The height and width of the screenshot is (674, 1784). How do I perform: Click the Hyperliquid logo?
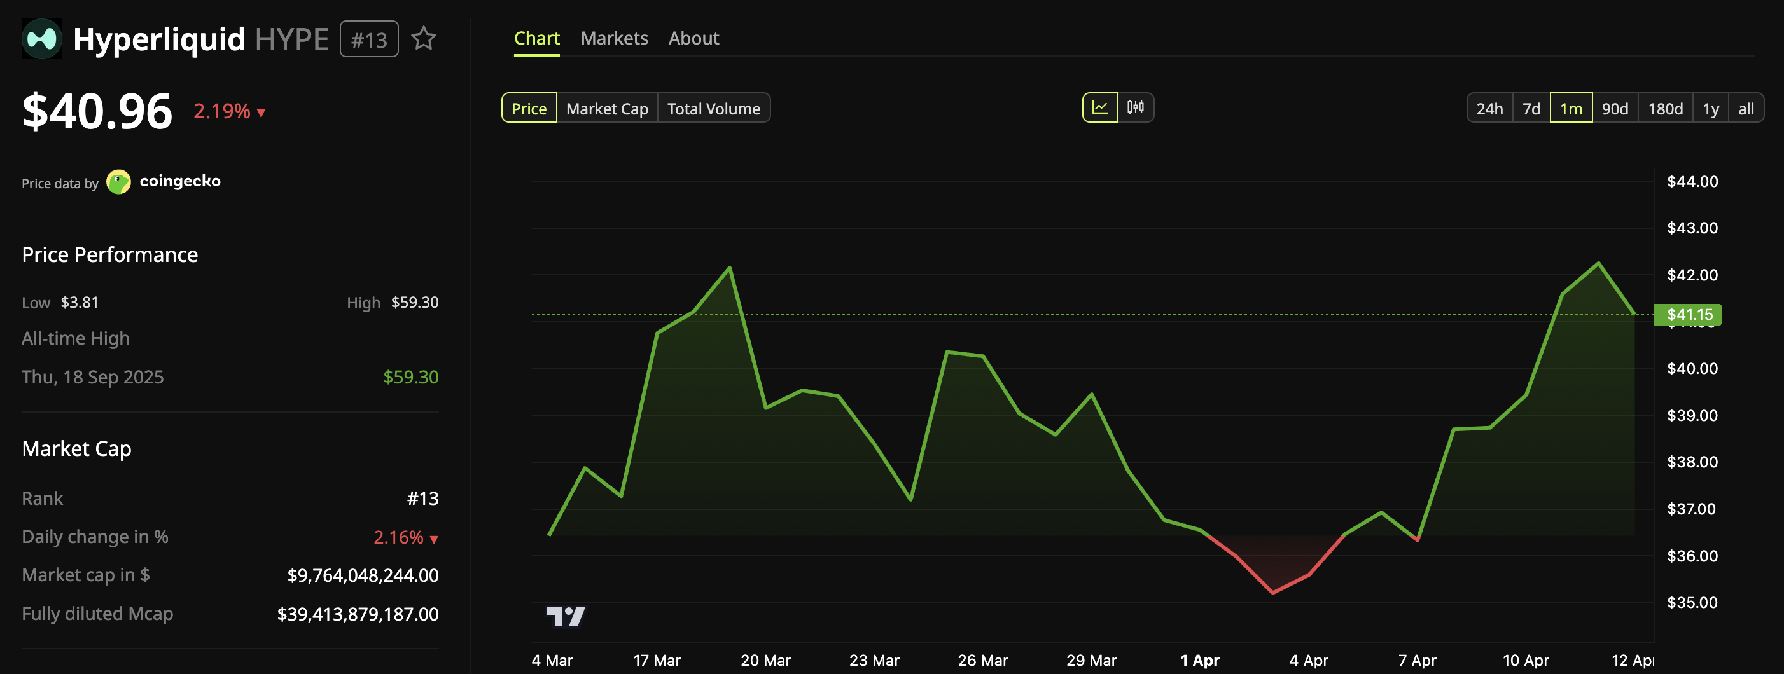[x=41, y=39]
